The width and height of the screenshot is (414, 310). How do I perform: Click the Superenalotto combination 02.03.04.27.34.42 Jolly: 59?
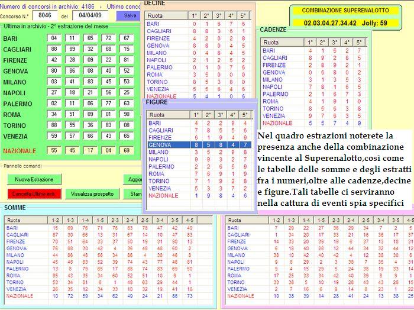coord(345,23)
